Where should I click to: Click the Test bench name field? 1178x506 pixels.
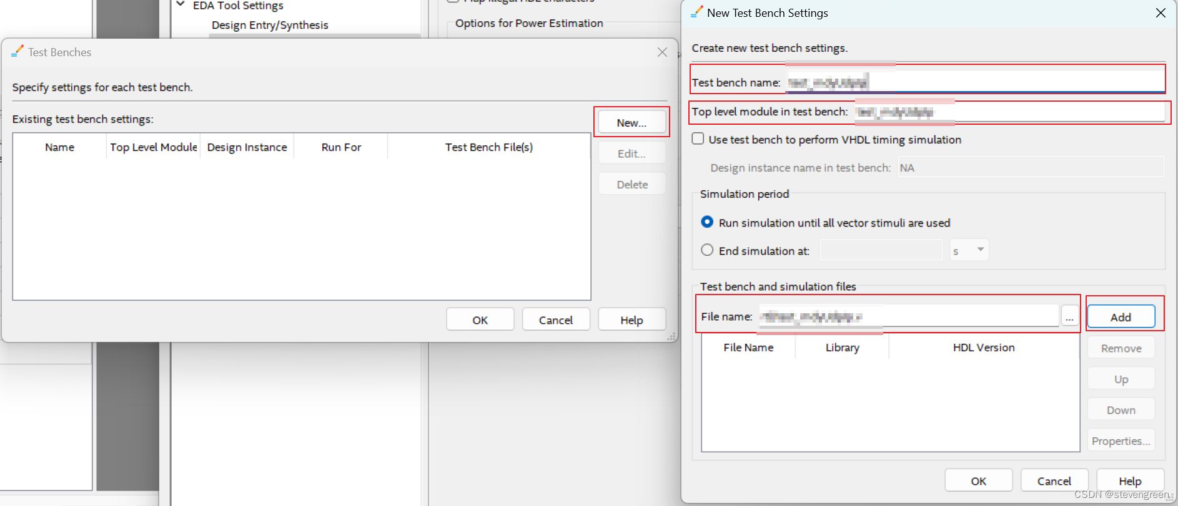click(x=974, y=82)
